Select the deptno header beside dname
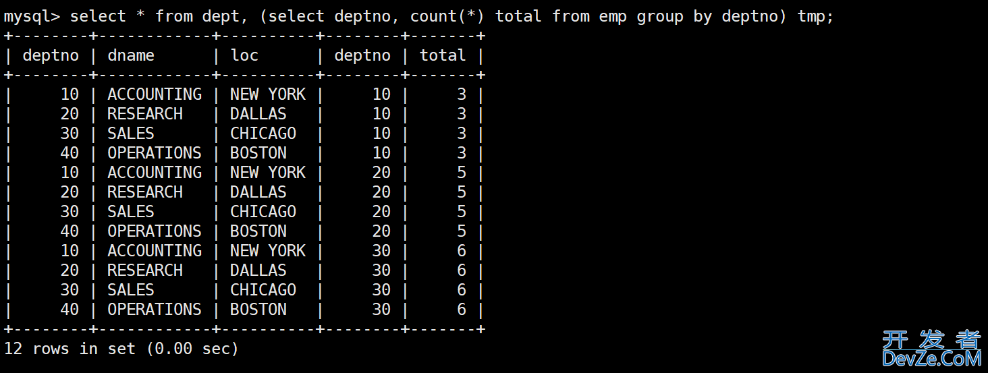 click(51, 56)
